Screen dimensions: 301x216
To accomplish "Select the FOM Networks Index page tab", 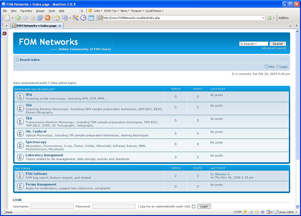I will 37,26.
